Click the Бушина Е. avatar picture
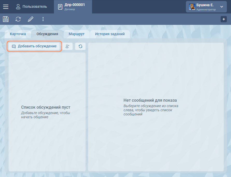 (192, 7)
